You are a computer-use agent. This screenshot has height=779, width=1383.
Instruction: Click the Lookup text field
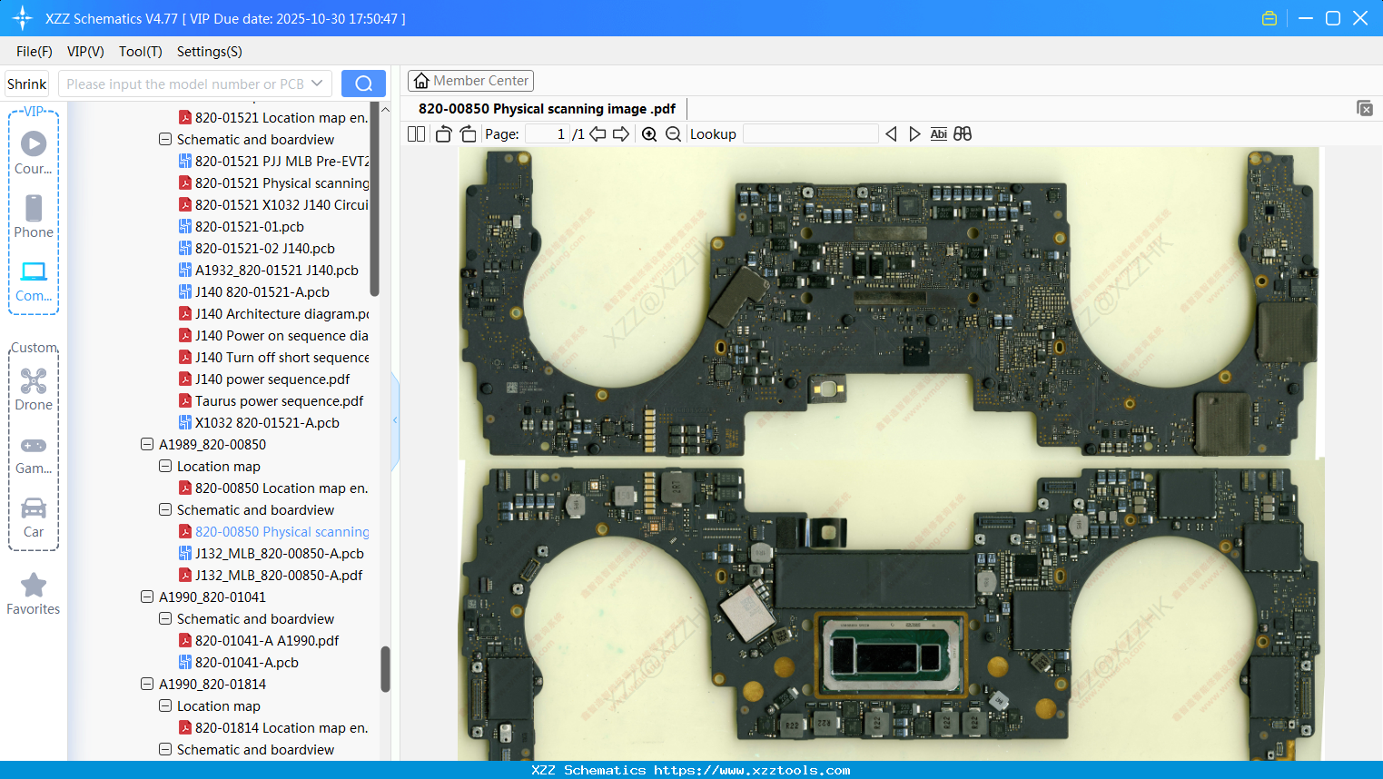pos(811,134)
